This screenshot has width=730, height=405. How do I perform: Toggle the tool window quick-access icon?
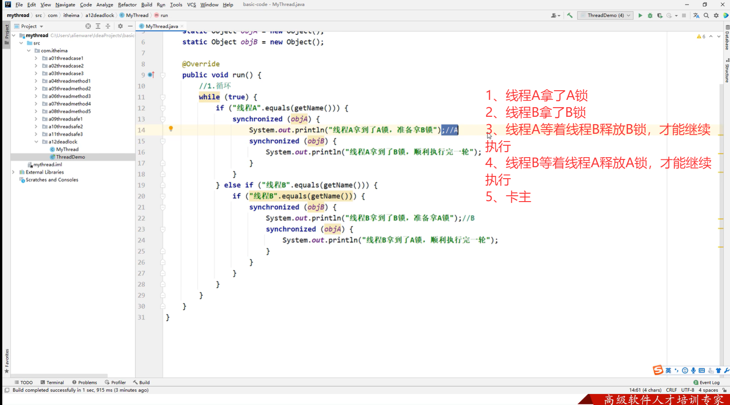point(6,390)
